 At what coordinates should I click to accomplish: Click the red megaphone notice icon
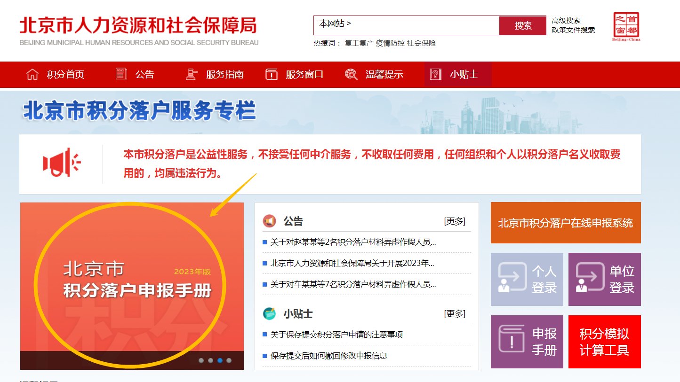click(x=62, y=163)
